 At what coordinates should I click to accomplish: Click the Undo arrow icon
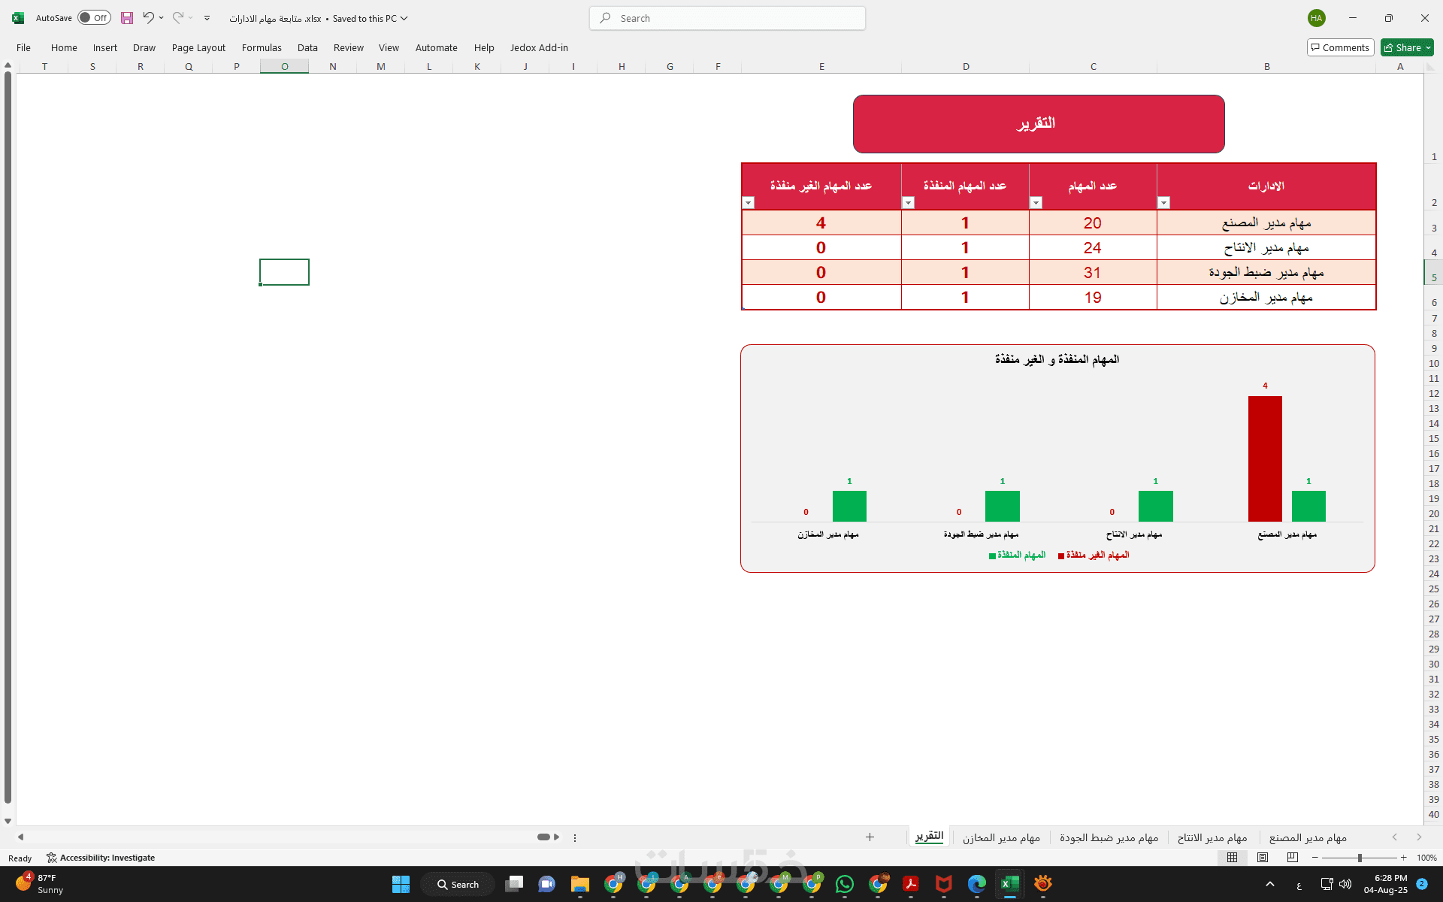click(x=148, y=18)
